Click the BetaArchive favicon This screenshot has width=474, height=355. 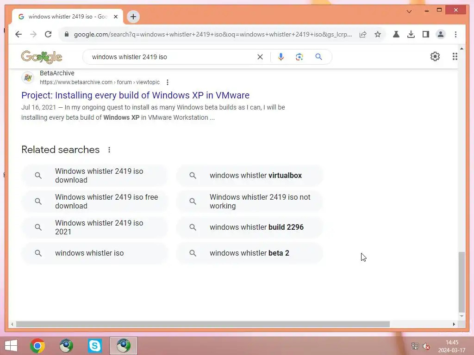click(x=28, y=78)
